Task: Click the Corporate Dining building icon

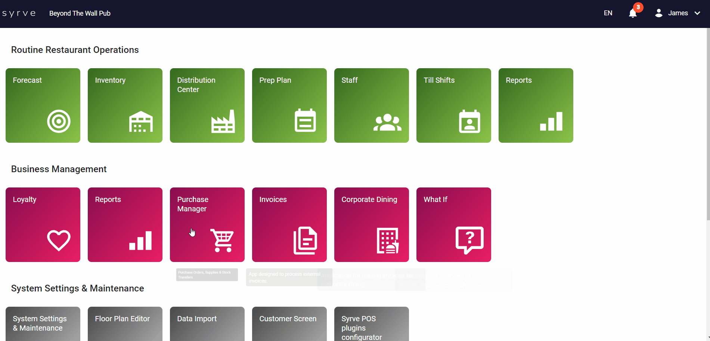Action: click(387, 240)
